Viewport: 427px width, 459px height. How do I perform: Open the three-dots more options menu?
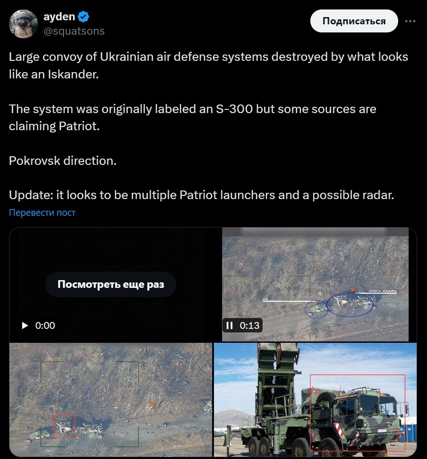point(410,21)
